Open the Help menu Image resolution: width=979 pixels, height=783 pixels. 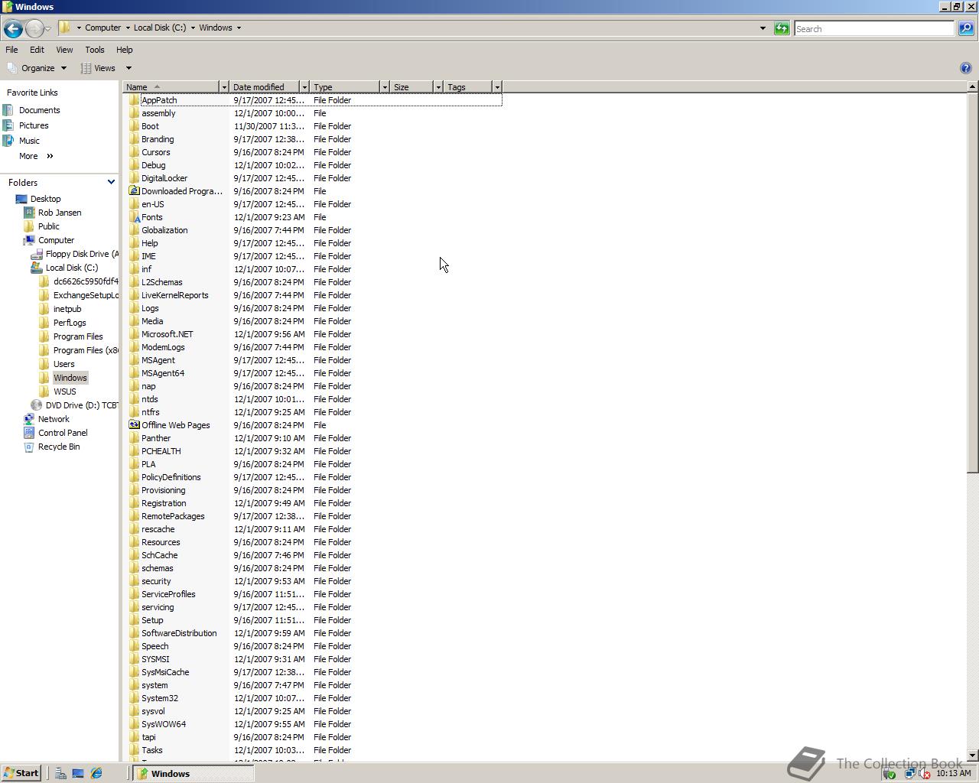click(124, 50)
